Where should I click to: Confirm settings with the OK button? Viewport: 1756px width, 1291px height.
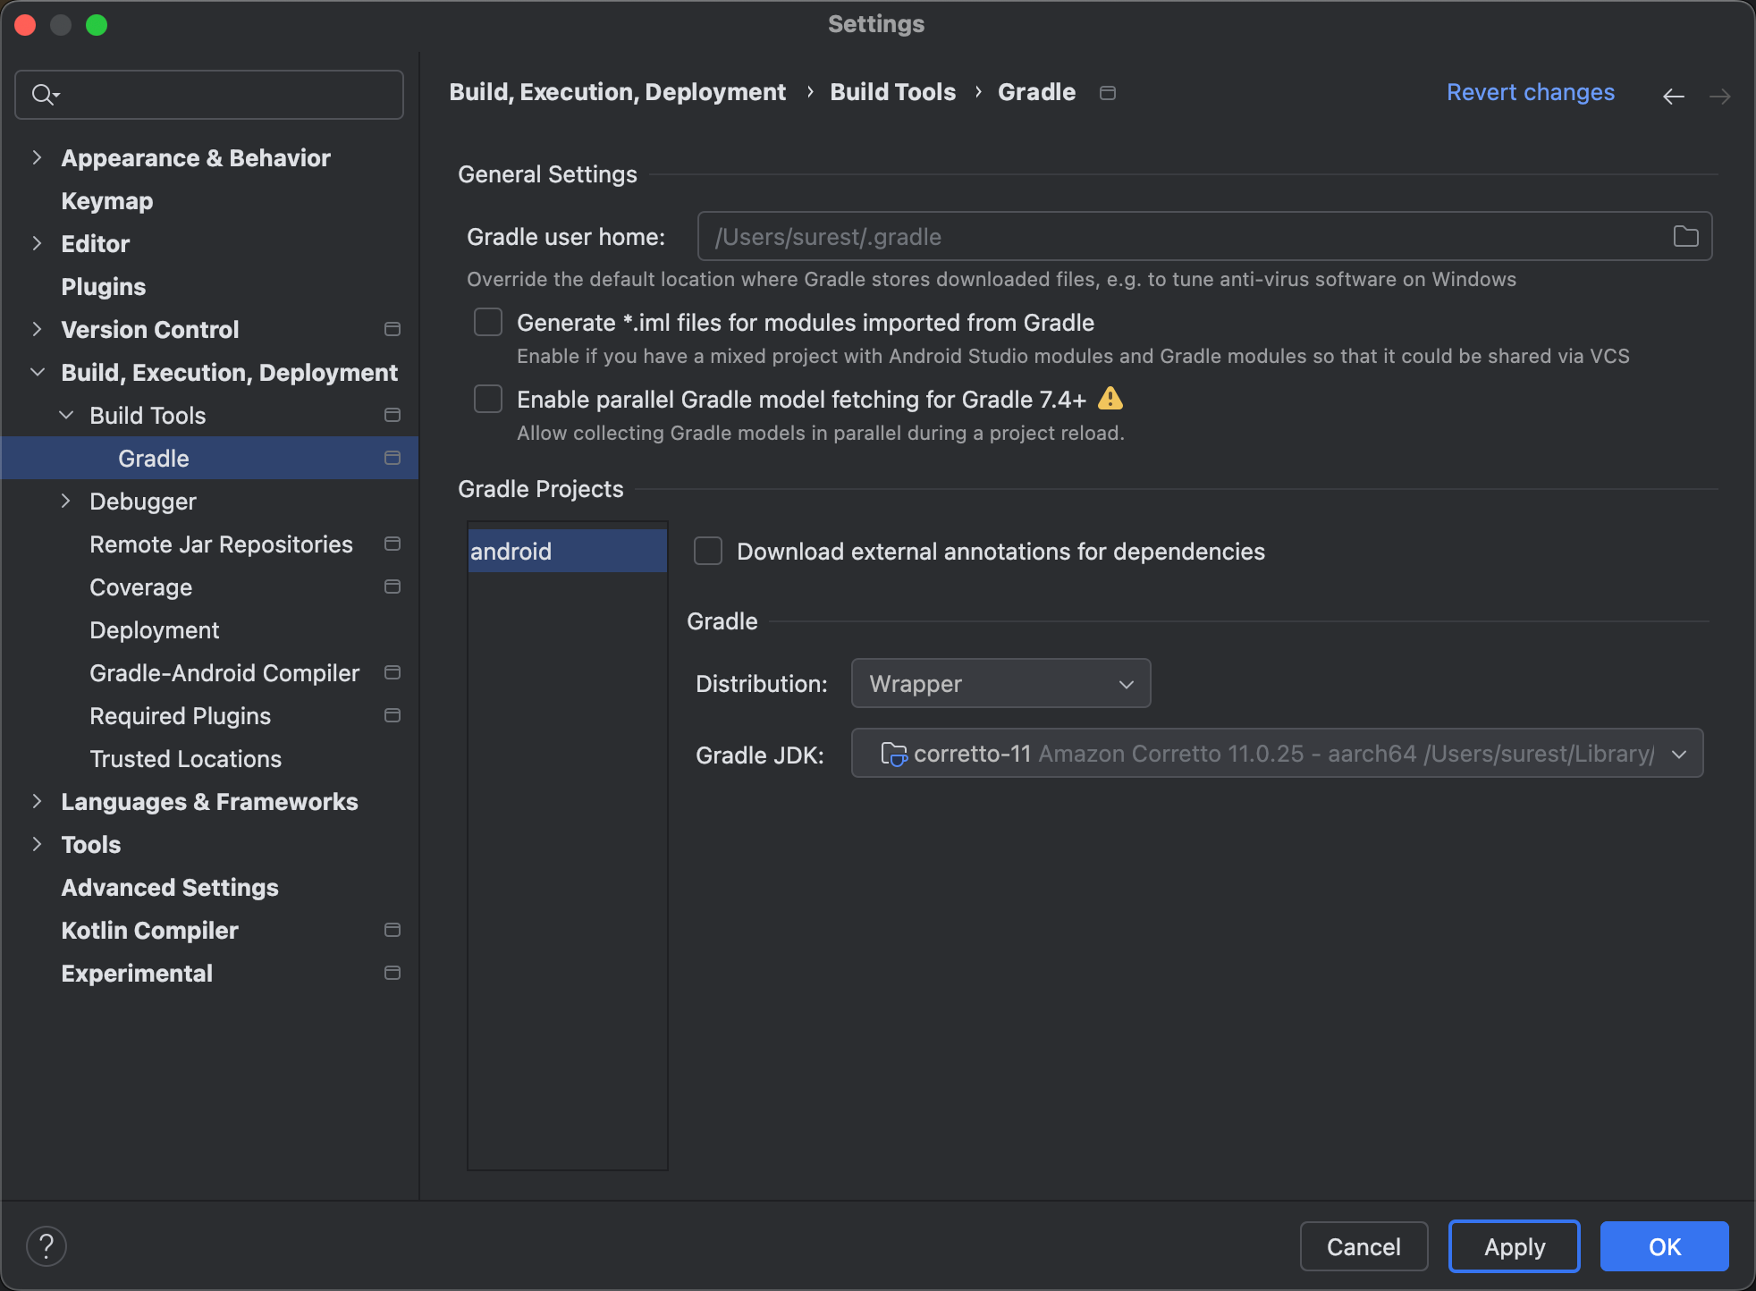coord(1665,1246)
